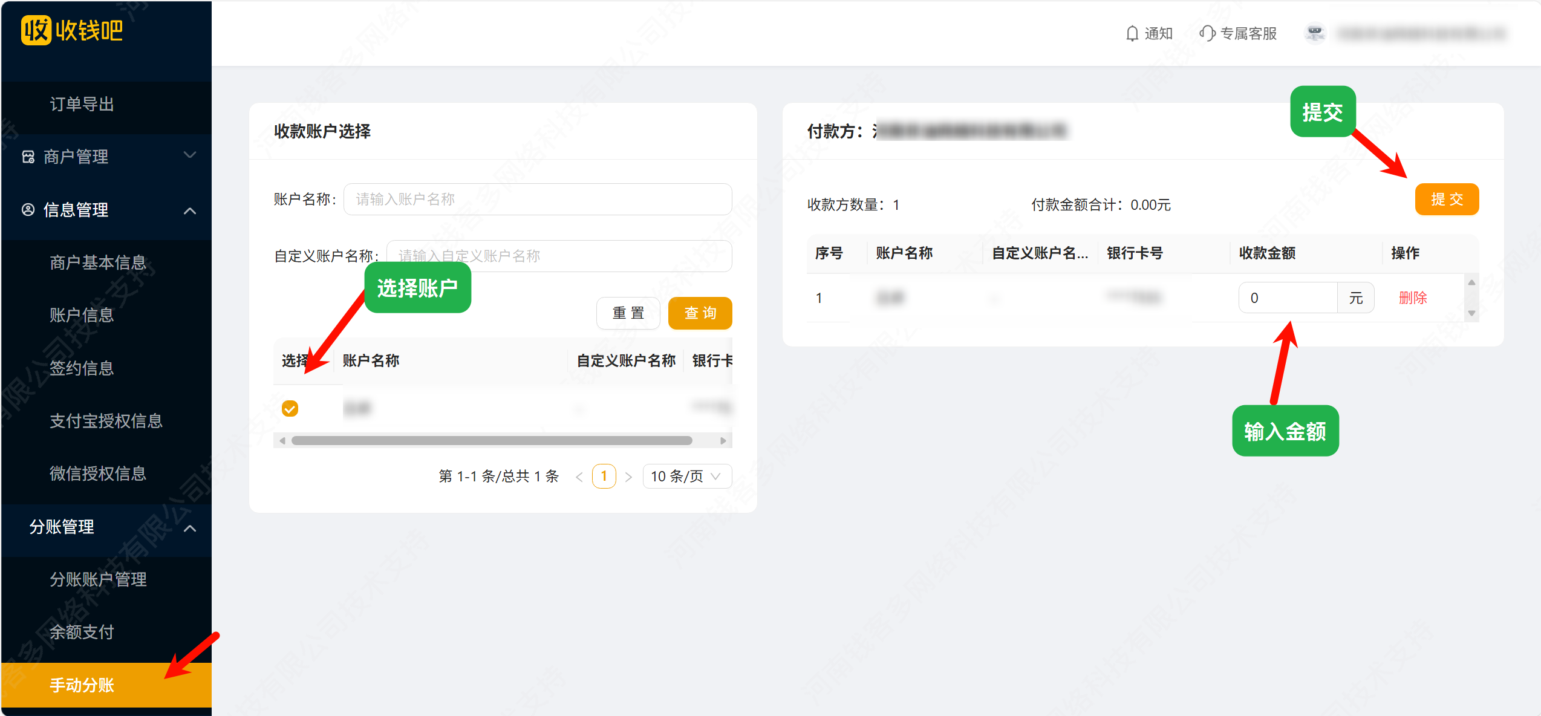This screenshot has width=1541, height=716.
Task: Contact 专属客服 via the headset icon
Action: [1207, 33]
